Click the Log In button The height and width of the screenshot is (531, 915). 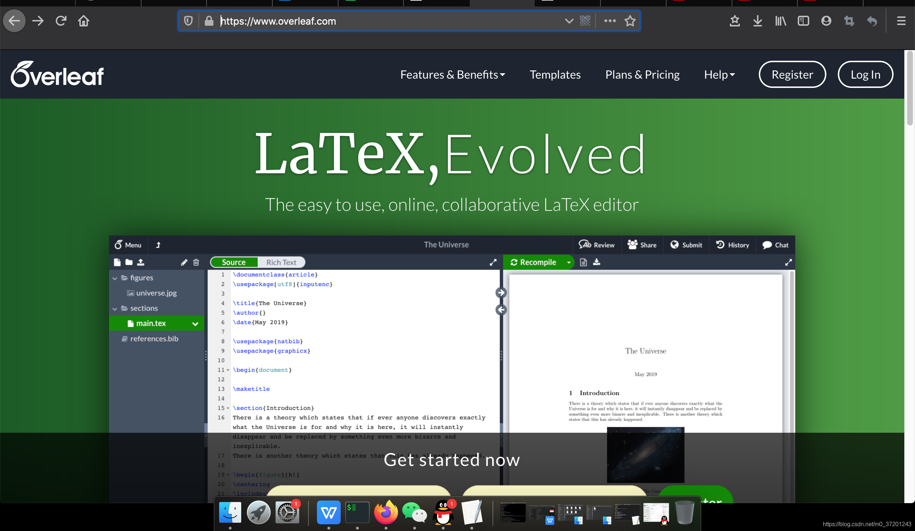pyautogui.click(x=865, y=74)
